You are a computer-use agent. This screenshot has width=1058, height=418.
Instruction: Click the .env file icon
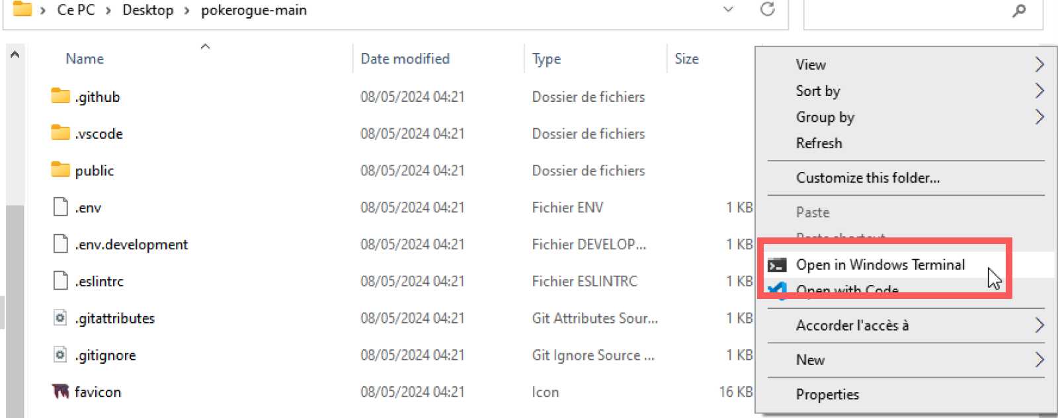(60, 207)
